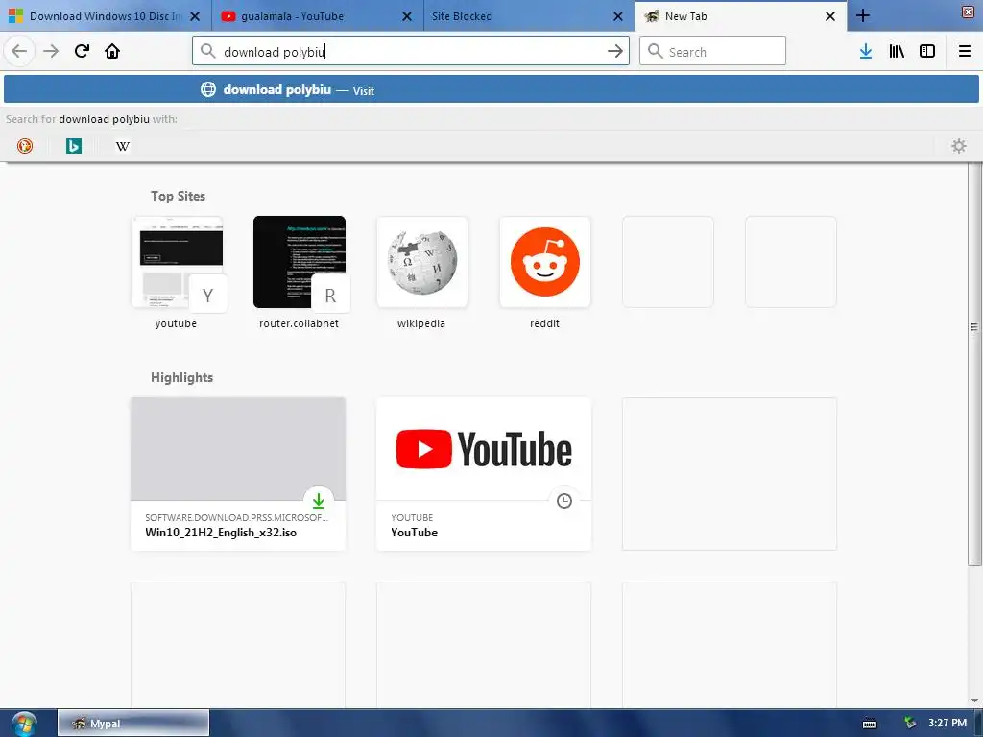The width and height of the screenshot is (983, 737).
Task: Switch to gualamala - YouTube tab
Action: tap(317, 16)
